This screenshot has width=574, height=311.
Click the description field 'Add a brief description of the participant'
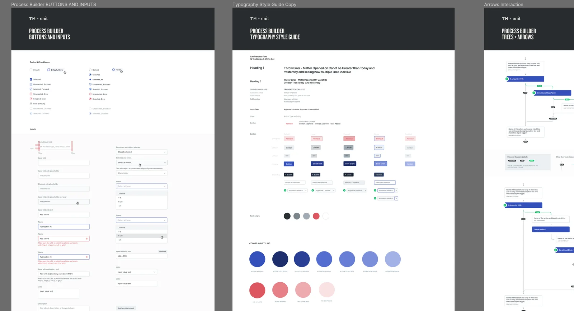point(64,308)
